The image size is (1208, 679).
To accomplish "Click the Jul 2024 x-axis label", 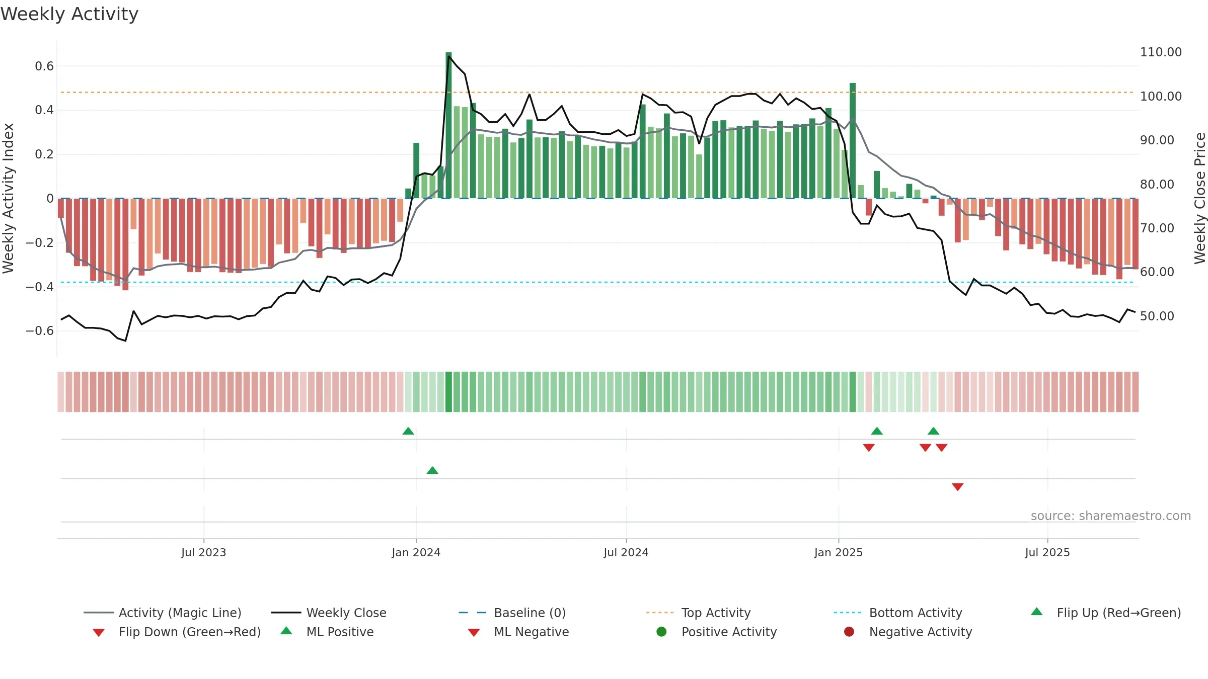I will click(626, 553).
